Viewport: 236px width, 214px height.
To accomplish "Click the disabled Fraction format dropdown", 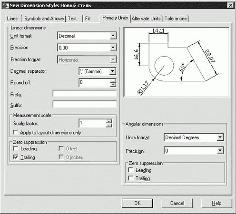I will click(87, 60).
